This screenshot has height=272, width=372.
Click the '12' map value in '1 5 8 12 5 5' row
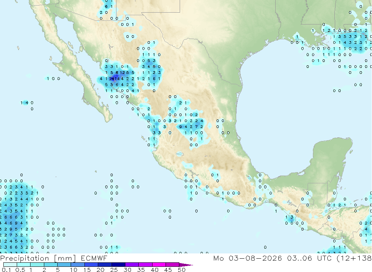122,73
